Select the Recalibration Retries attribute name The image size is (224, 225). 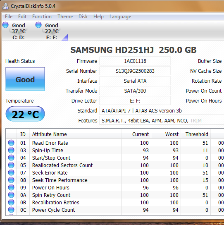pos(56,203)
